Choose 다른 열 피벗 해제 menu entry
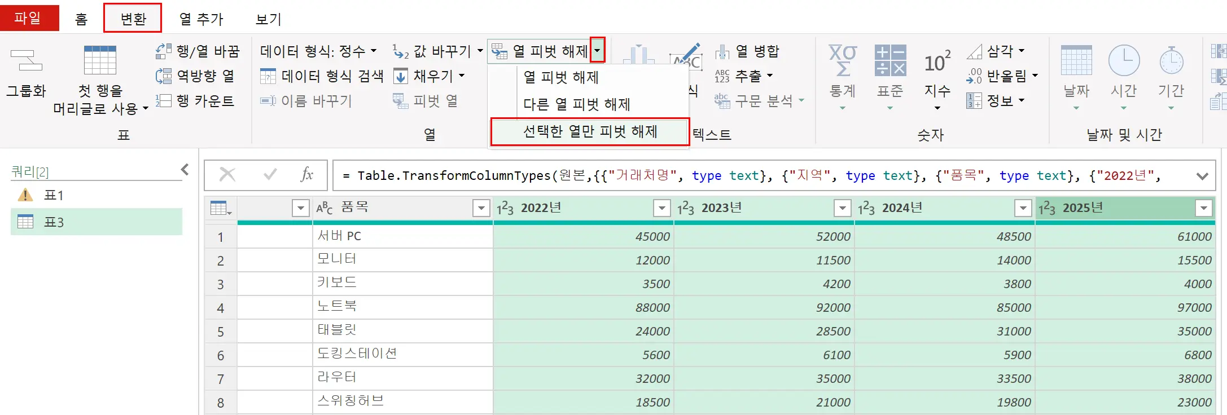1227x415 pixels. pos(589,104)
